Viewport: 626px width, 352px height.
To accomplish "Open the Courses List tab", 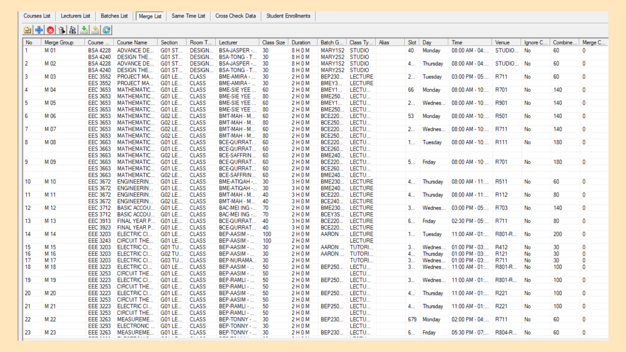I will coord(37,16).
